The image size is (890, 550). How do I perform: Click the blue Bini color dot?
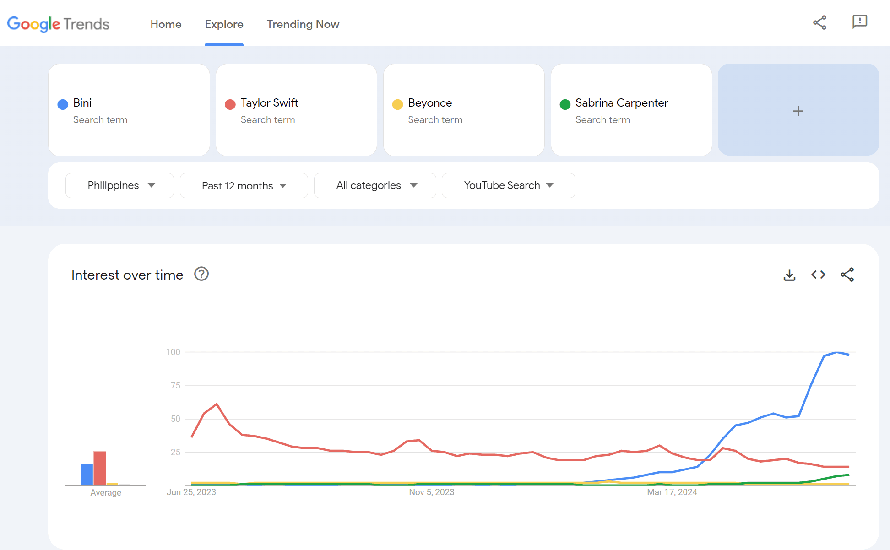[63, 104]
